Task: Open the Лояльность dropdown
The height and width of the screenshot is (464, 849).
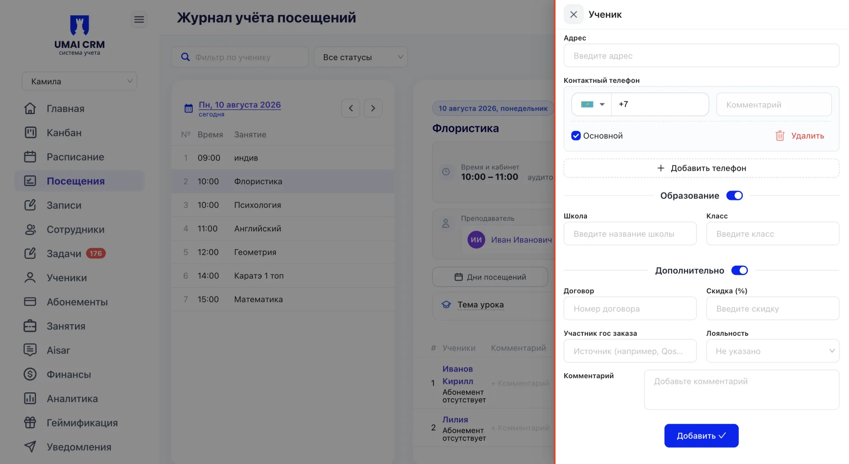Action: pyautogui.click(x=773, y=351)
